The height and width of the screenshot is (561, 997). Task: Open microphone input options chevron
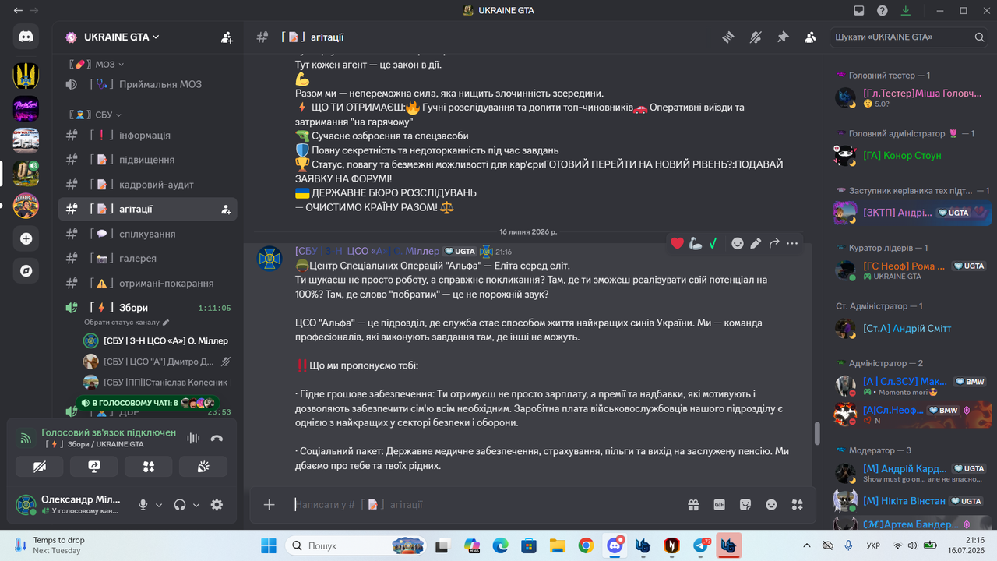[x=159, y=505]
